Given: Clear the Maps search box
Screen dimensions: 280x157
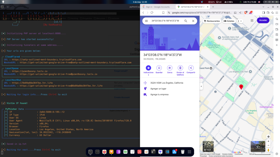Looking at the screenshot, I should point(193,21).
